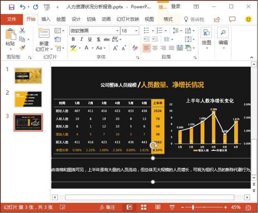The image size is (258, 213).
Task: Open the 插入 tab
Action: [46, 19]
